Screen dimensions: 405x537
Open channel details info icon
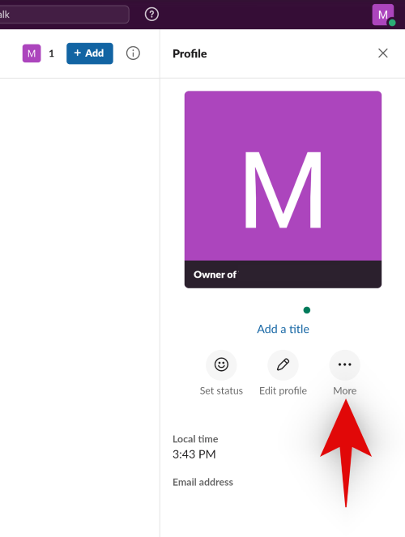click(x=133, y=53)
